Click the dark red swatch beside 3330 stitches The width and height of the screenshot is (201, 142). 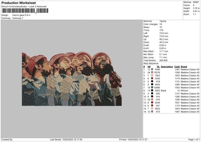coord(152,78)
